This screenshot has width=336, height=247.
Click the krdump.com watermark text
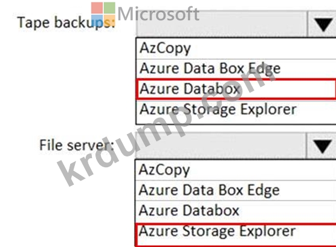point(166,126)
